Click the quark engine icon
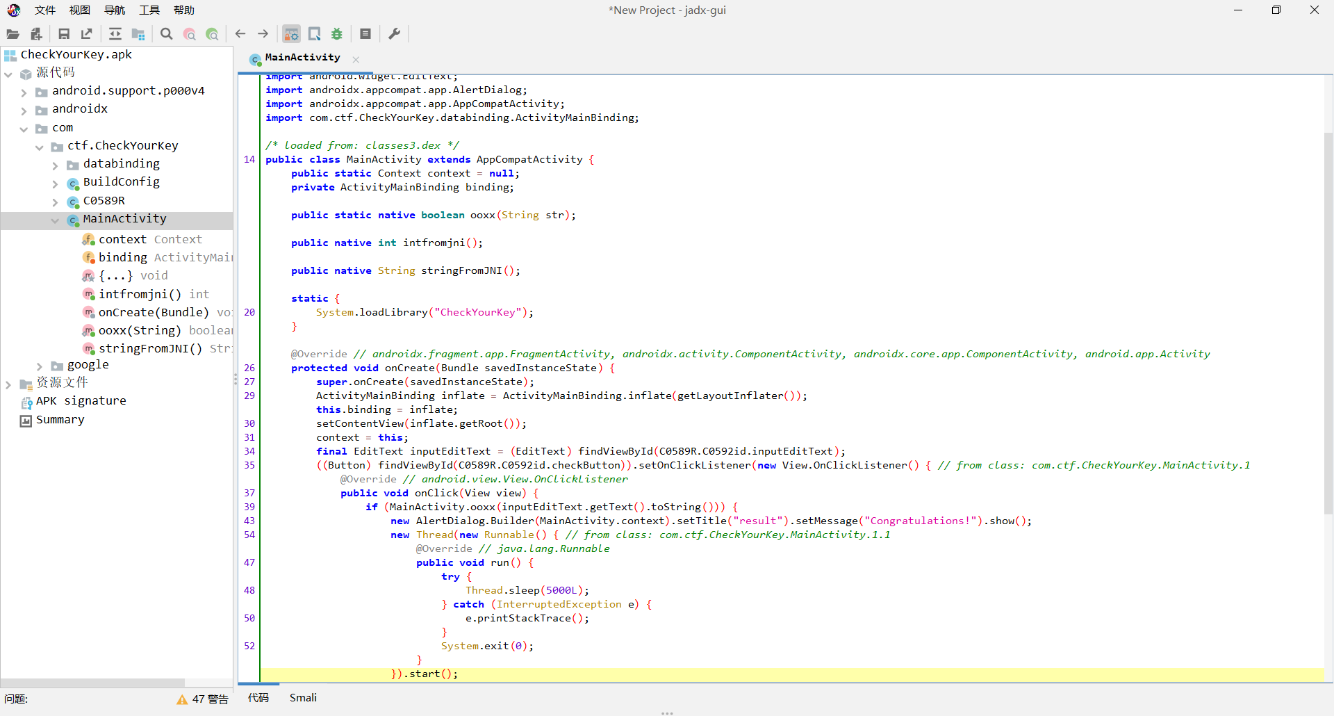This screenshot has height=716, width=1334. [315, 34]
